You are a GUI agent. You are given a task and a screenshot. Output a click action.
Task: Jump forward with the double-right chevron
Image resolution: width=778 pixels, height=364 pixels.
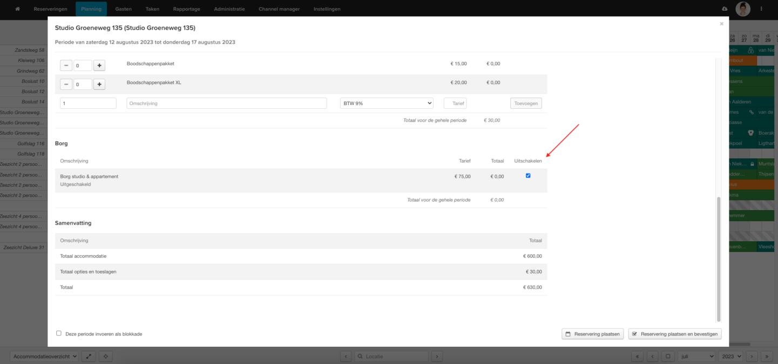click(x=766, y=356)
